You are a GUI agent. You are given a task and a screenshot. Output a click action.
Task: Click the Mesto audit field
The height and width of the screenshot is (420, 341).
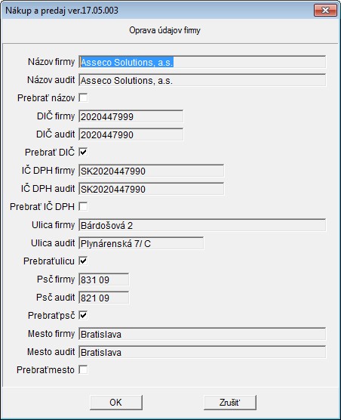[x=202, y=352]
